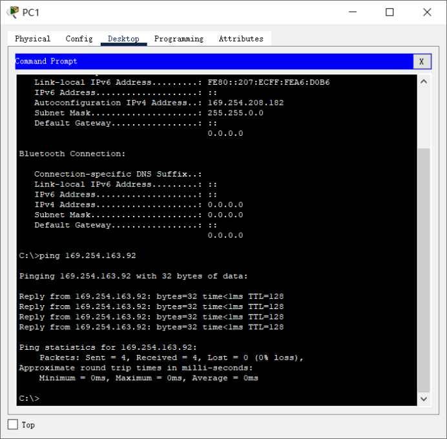This screenshot has width=447, height=439.
Task: Click the terminal vertical scrollbar thumb
Action: point(424,270)
